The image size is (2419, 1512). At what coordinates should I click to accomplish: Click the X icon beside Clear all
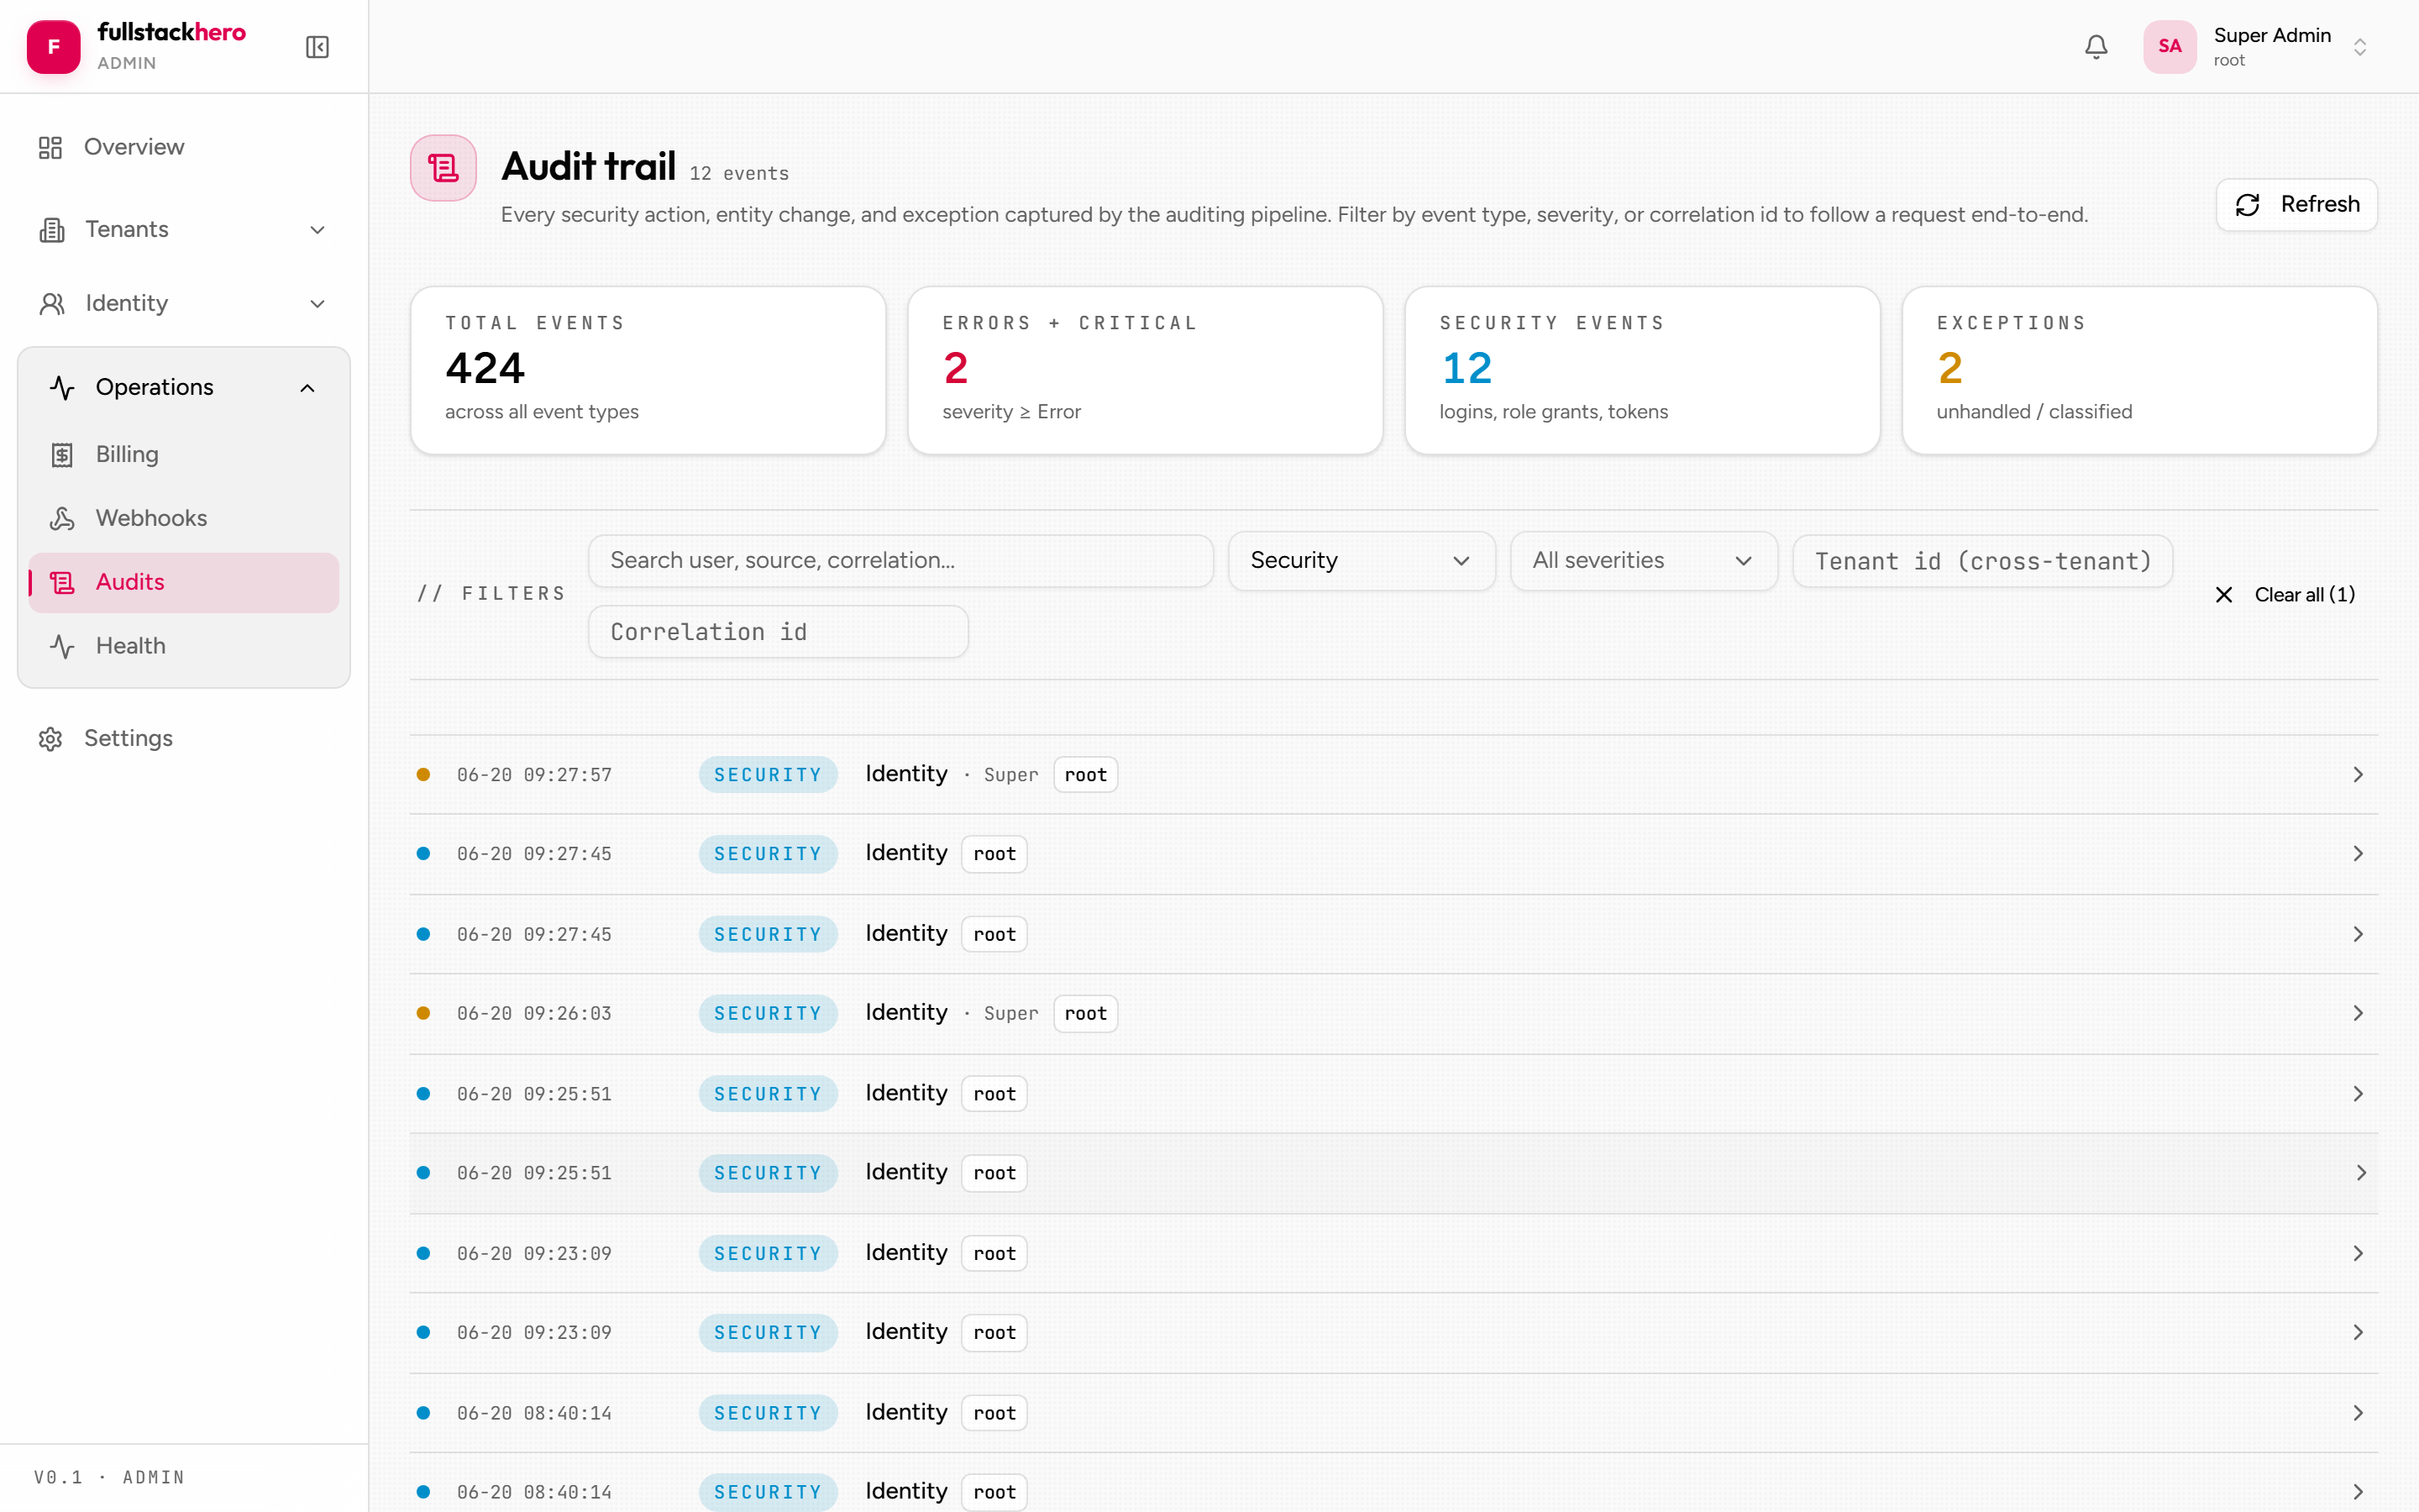point(2223,595)
